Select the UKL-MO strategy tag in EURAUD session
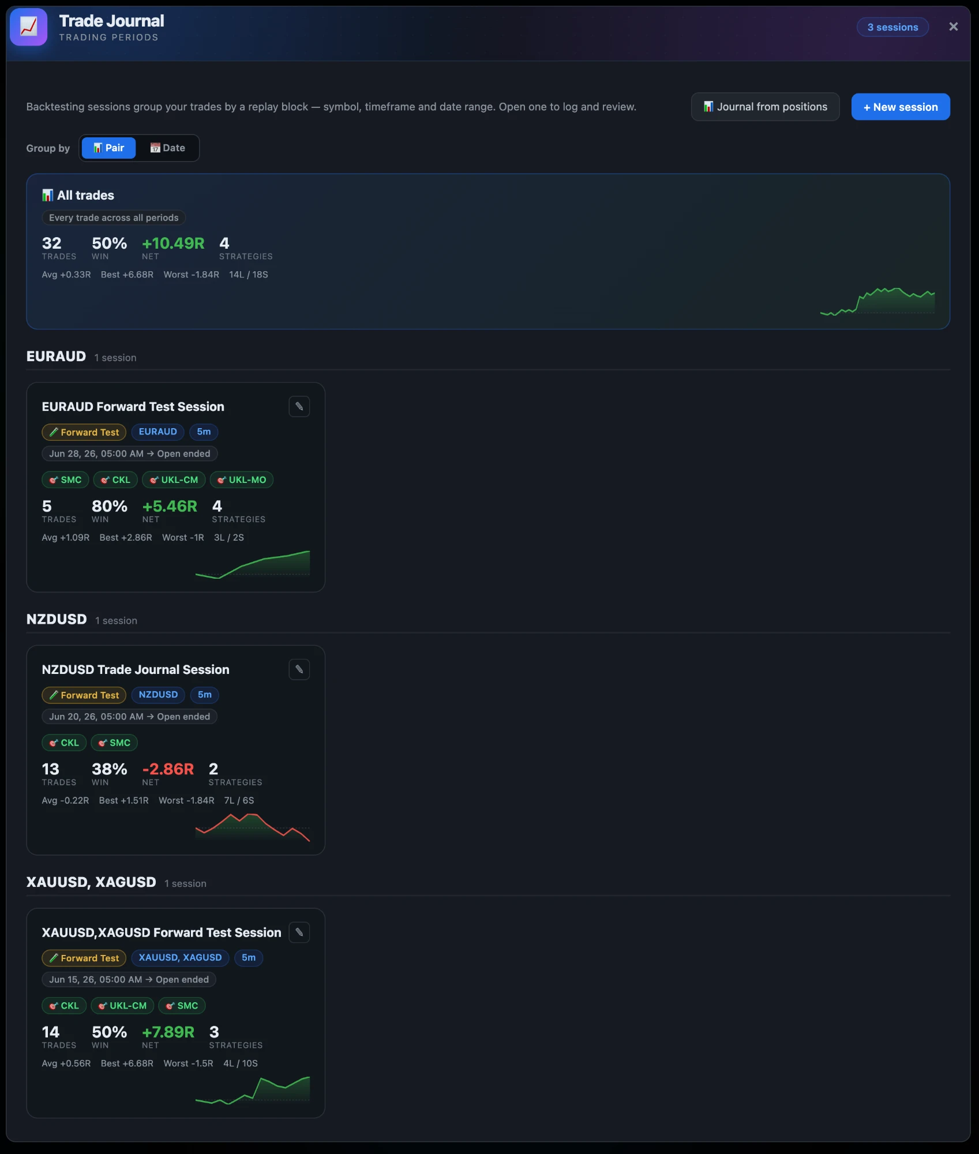 (242, 480)
